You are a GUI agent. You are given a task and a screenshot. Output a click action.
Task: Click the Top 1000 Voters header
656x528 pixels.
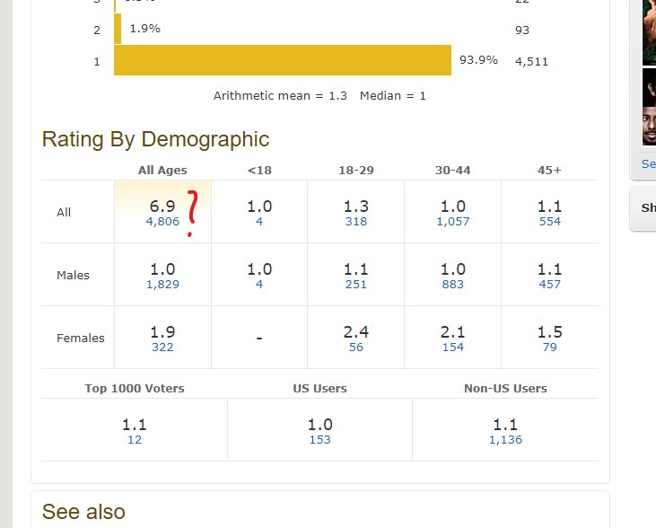click(135, 389)
